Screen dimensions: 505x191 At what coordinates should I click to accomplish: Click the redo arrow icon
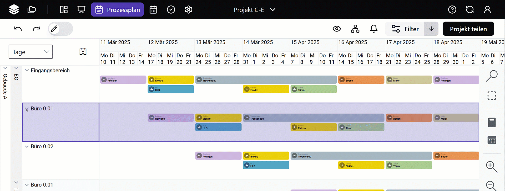(x=36, y=29)
